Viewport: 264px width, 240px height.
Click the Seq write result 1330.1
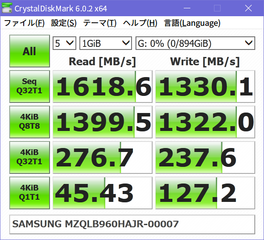[205, 87]
